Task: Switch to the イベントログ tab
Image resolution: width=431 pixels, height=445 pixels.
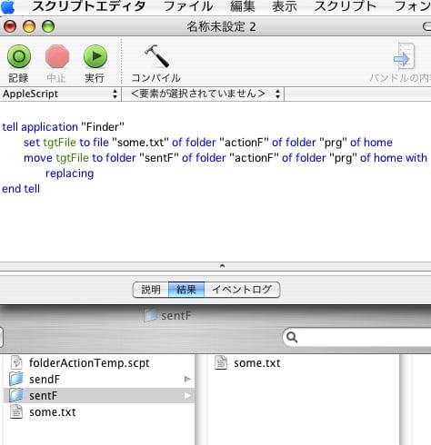Action: point(242,290)
